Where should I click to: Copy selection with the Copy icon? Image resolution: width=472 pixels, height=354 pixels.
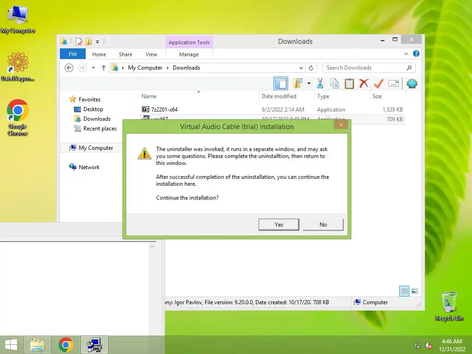click(335, 83)
